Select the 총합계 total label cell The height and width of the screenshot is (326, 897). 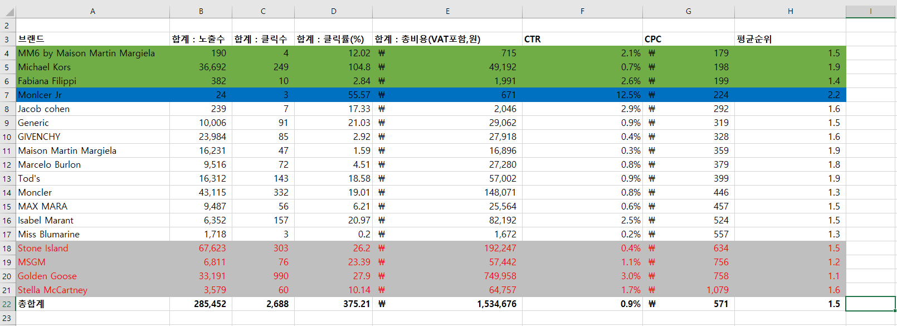click(x=92, y=304)
